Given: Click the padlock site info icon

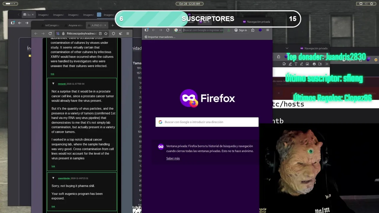Looking at the screenshot, I should 63,33.
